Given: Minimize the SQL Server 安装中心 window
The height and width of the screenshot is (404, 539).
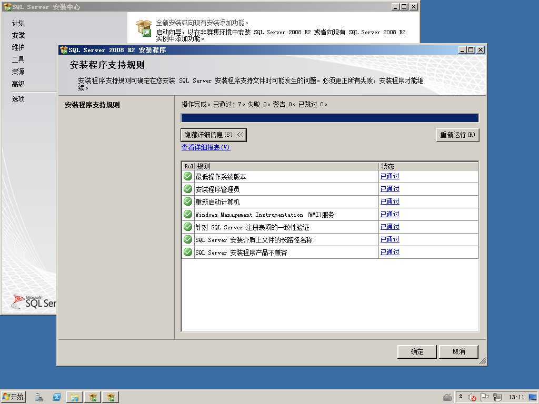Looking at the screenshot, I should (395, 6).
